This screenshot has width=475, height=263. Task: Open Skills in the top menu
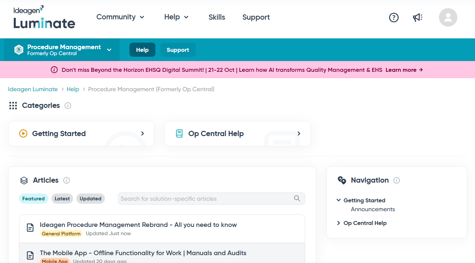pos(217,17)
